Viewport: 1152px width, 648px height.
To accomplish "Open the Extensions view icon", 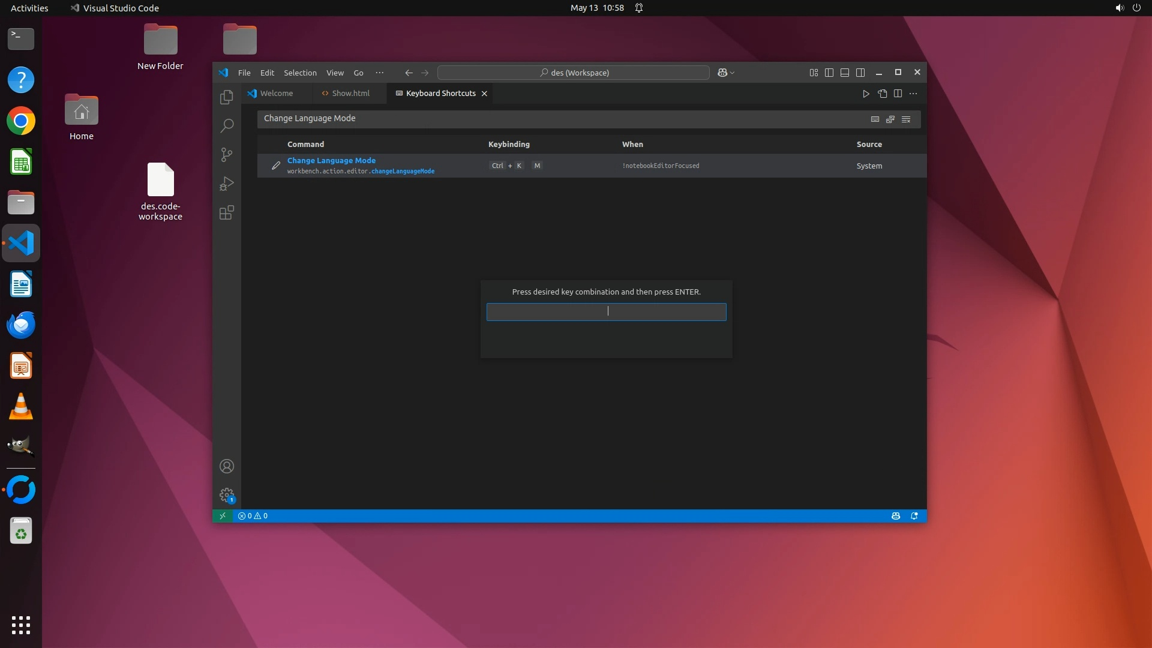I will (226, 212).
